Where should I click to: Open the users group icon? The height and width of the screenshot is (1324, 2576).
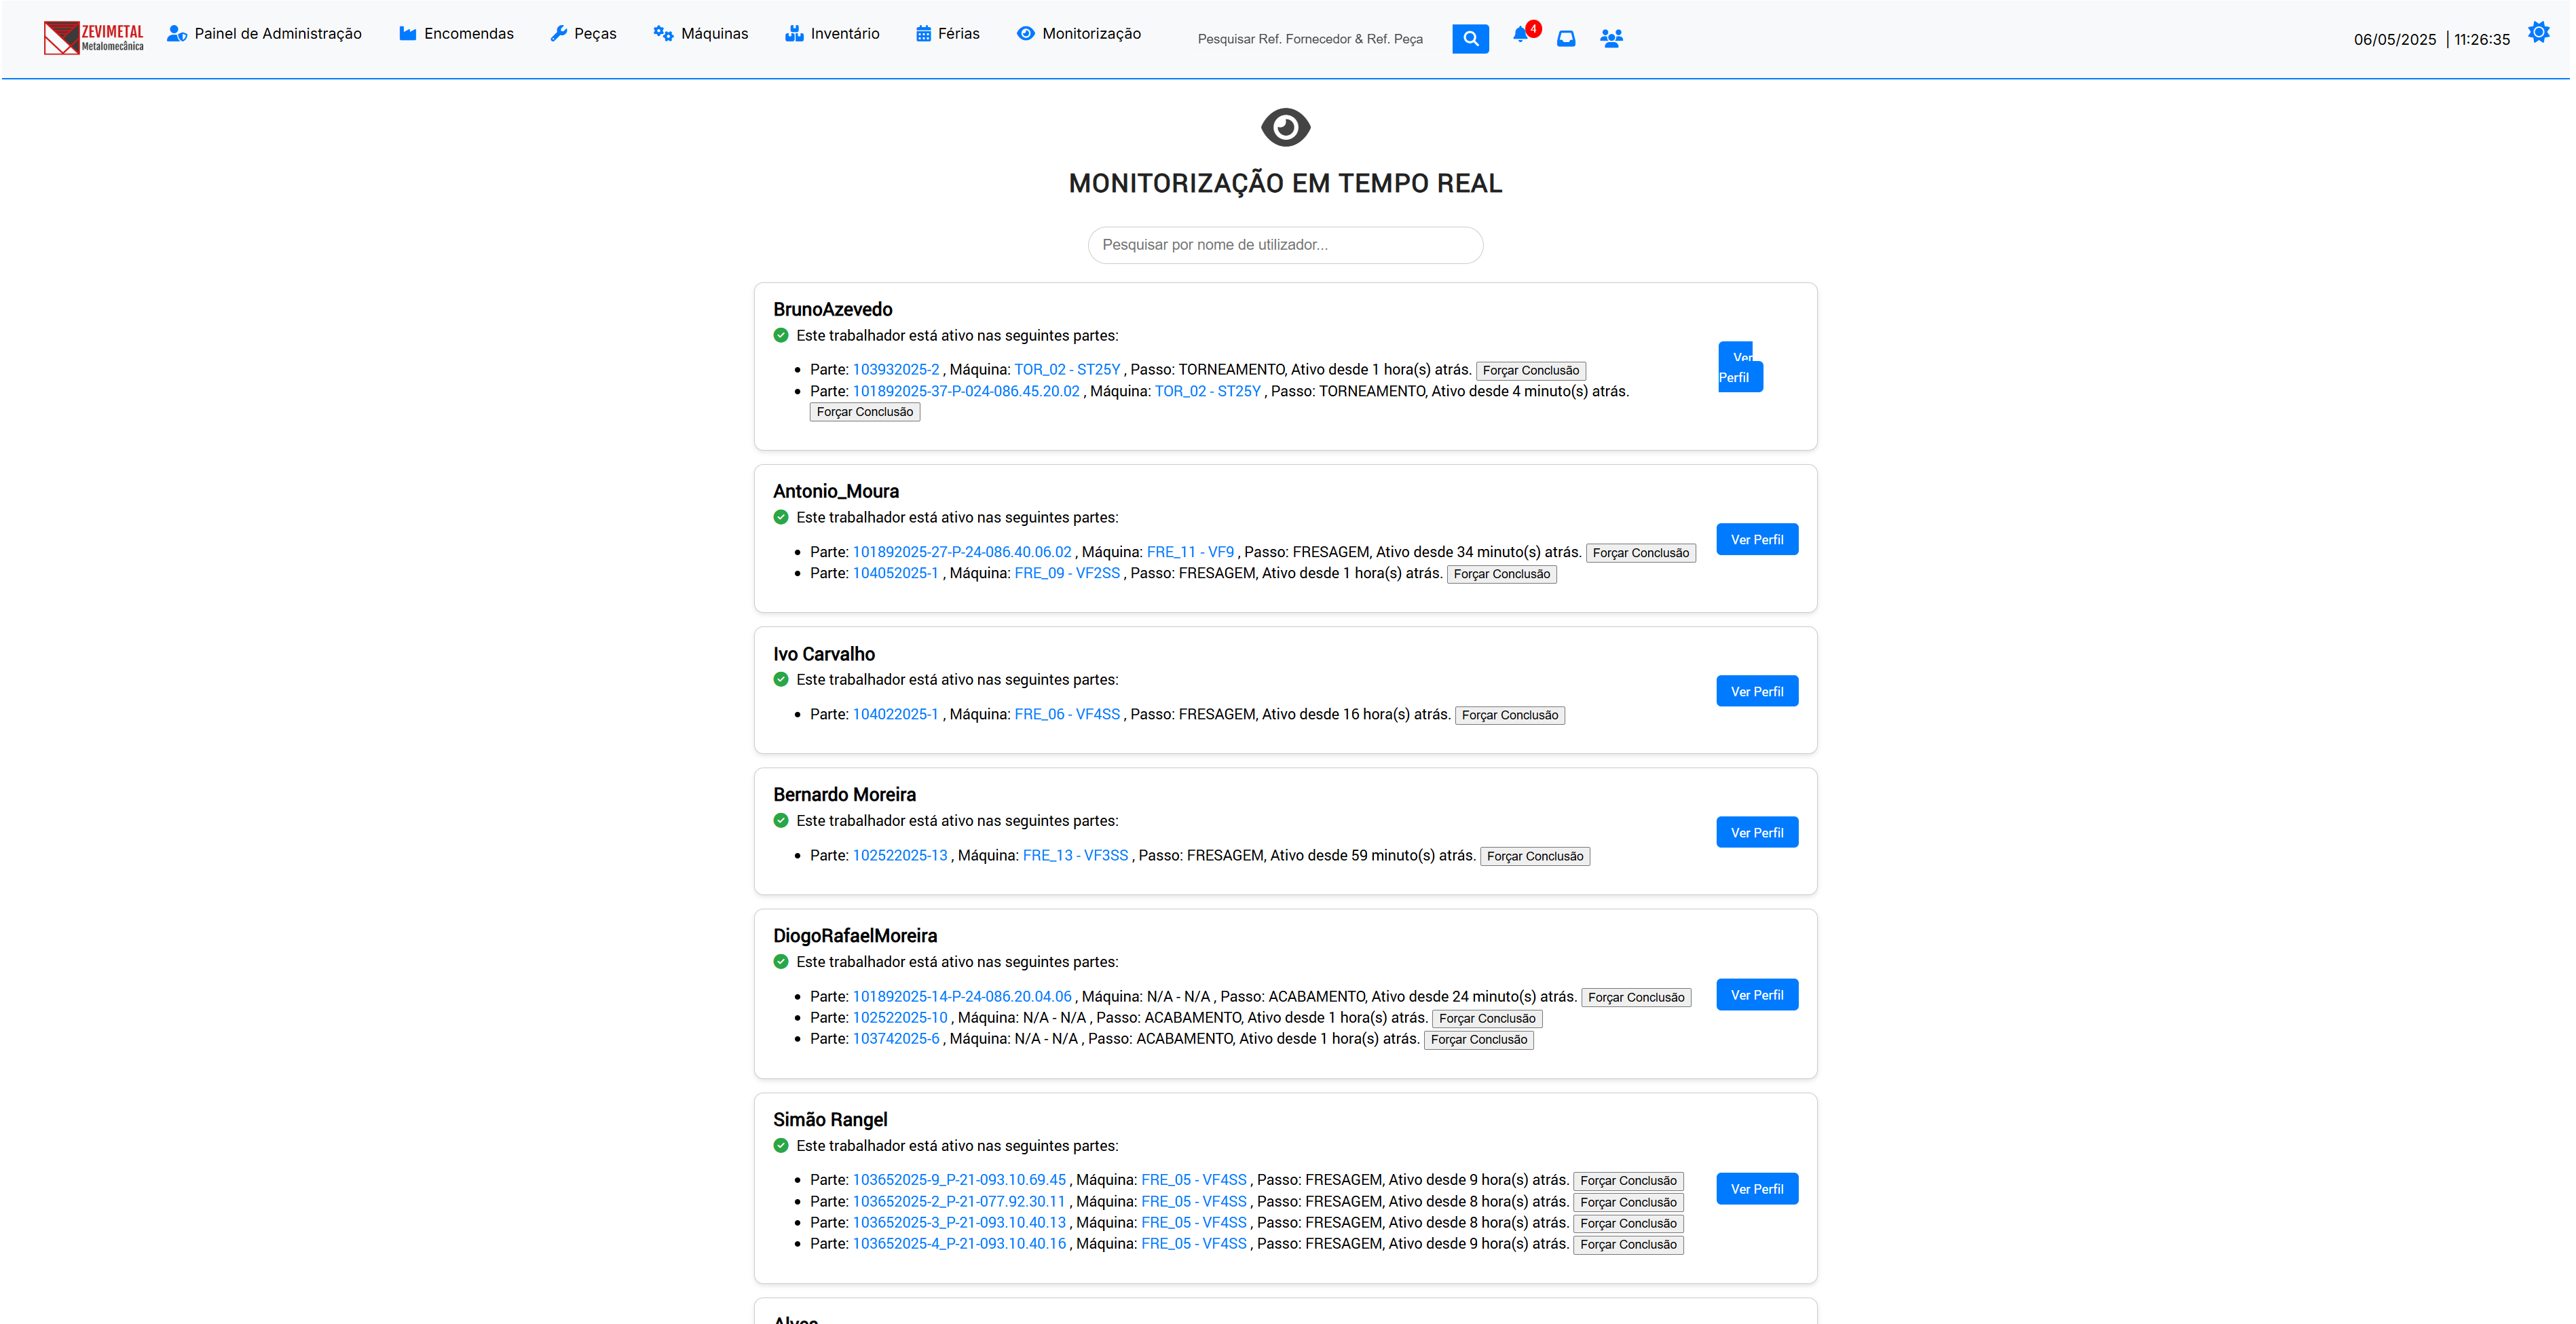coord(1611,39)
